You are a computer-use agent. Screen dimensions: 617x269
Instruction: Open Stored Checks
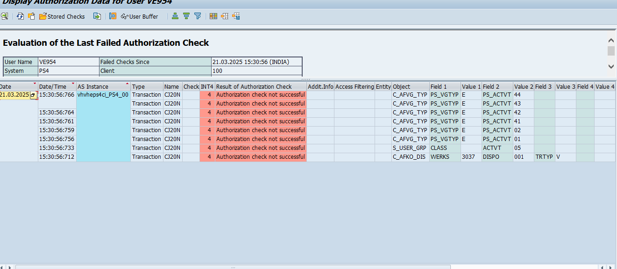(x=62, y=16)
